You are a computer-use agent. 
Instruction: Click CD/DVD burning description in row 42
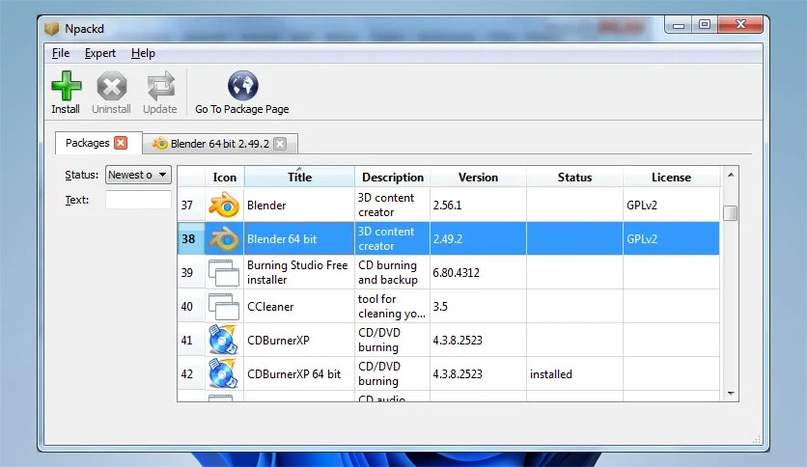pos(393,374)
